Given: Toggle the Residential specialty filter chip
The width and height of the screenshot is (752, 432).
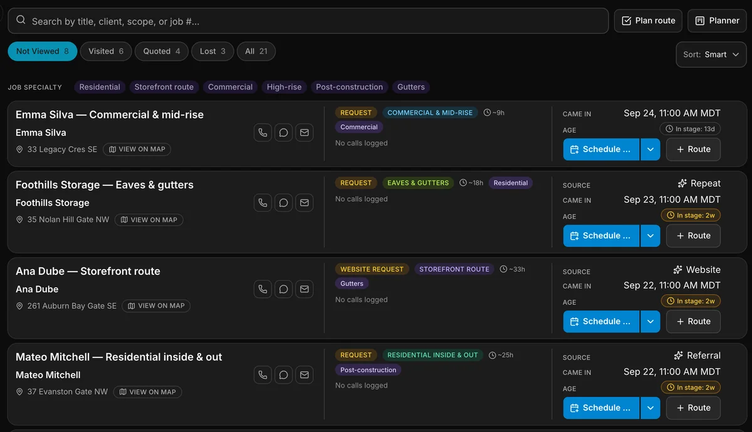Looking at the screenshot, I should click(x=100, y=87).
